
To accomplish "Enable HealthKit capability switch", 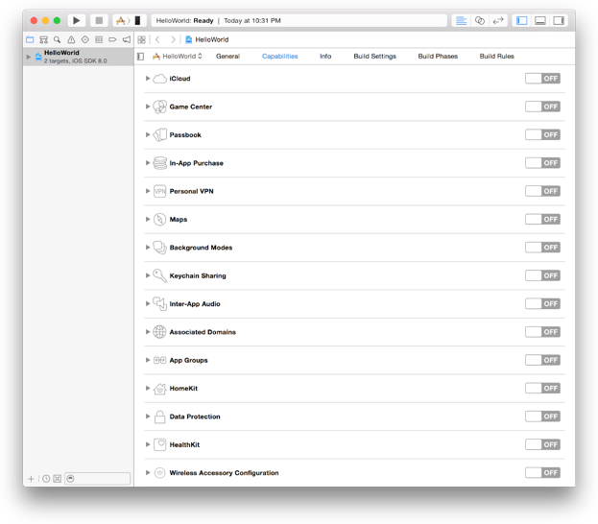I will click(542, 444).
